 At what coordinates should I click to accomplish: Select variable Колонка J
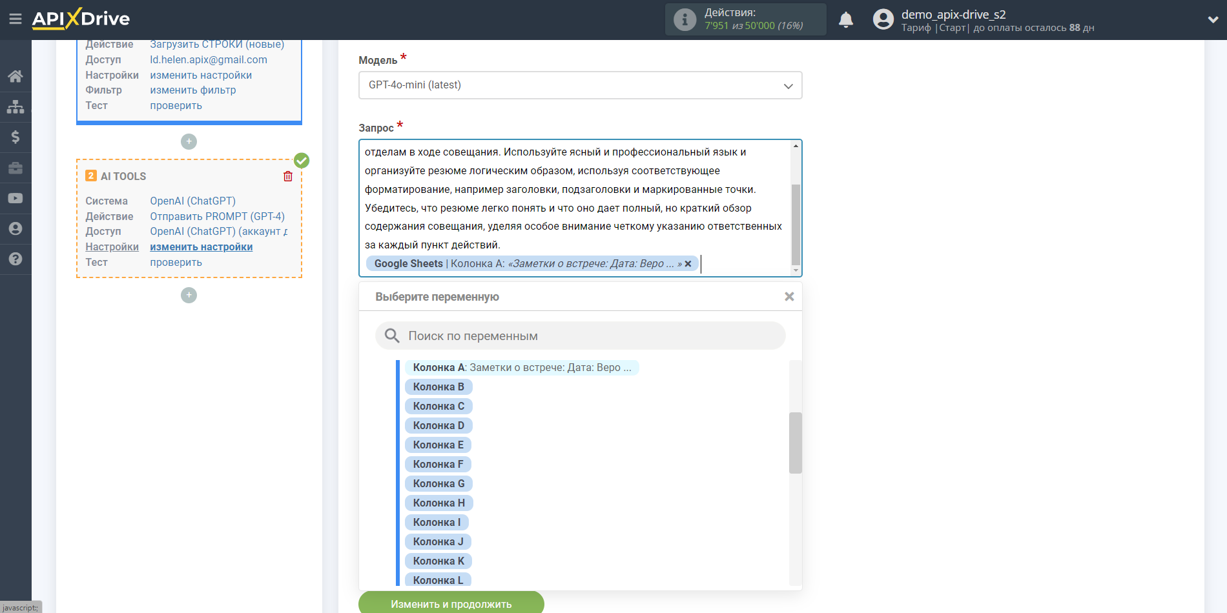point(438,541)
